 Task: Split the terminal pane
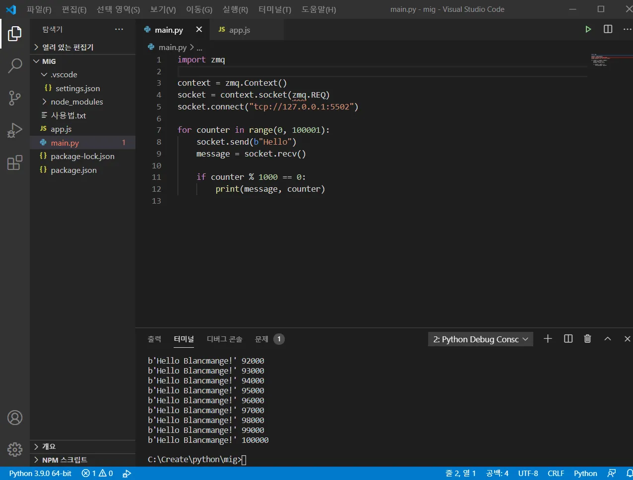568,339
